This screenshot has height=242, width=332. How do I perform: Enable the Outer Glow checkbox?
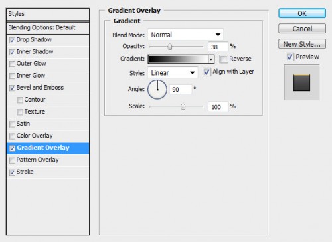click(x=12, y=64)
